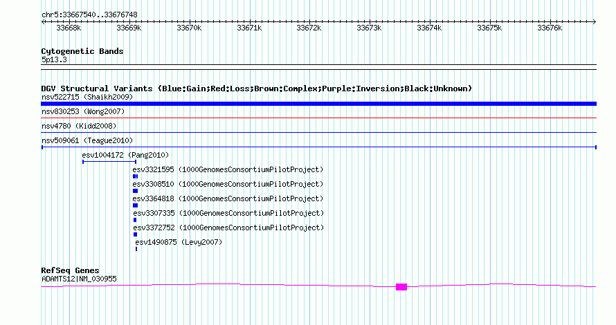Click the 33673k ruler tick label
This screenshot has height=325, width=616.
point(369,28)
